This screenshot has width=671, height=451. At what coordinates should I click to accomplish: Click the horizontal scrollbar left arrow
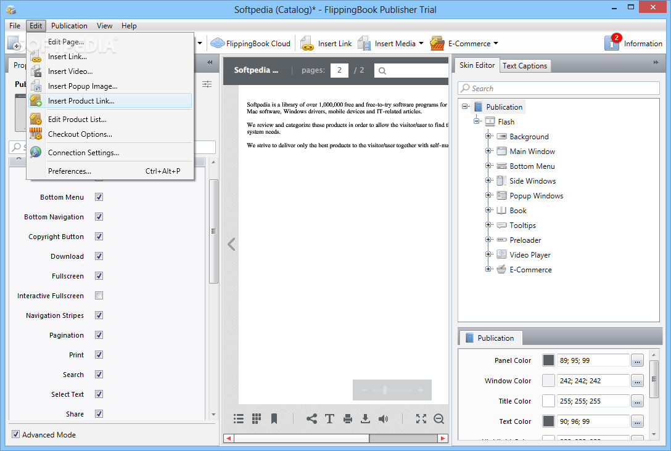click(229, 438)
